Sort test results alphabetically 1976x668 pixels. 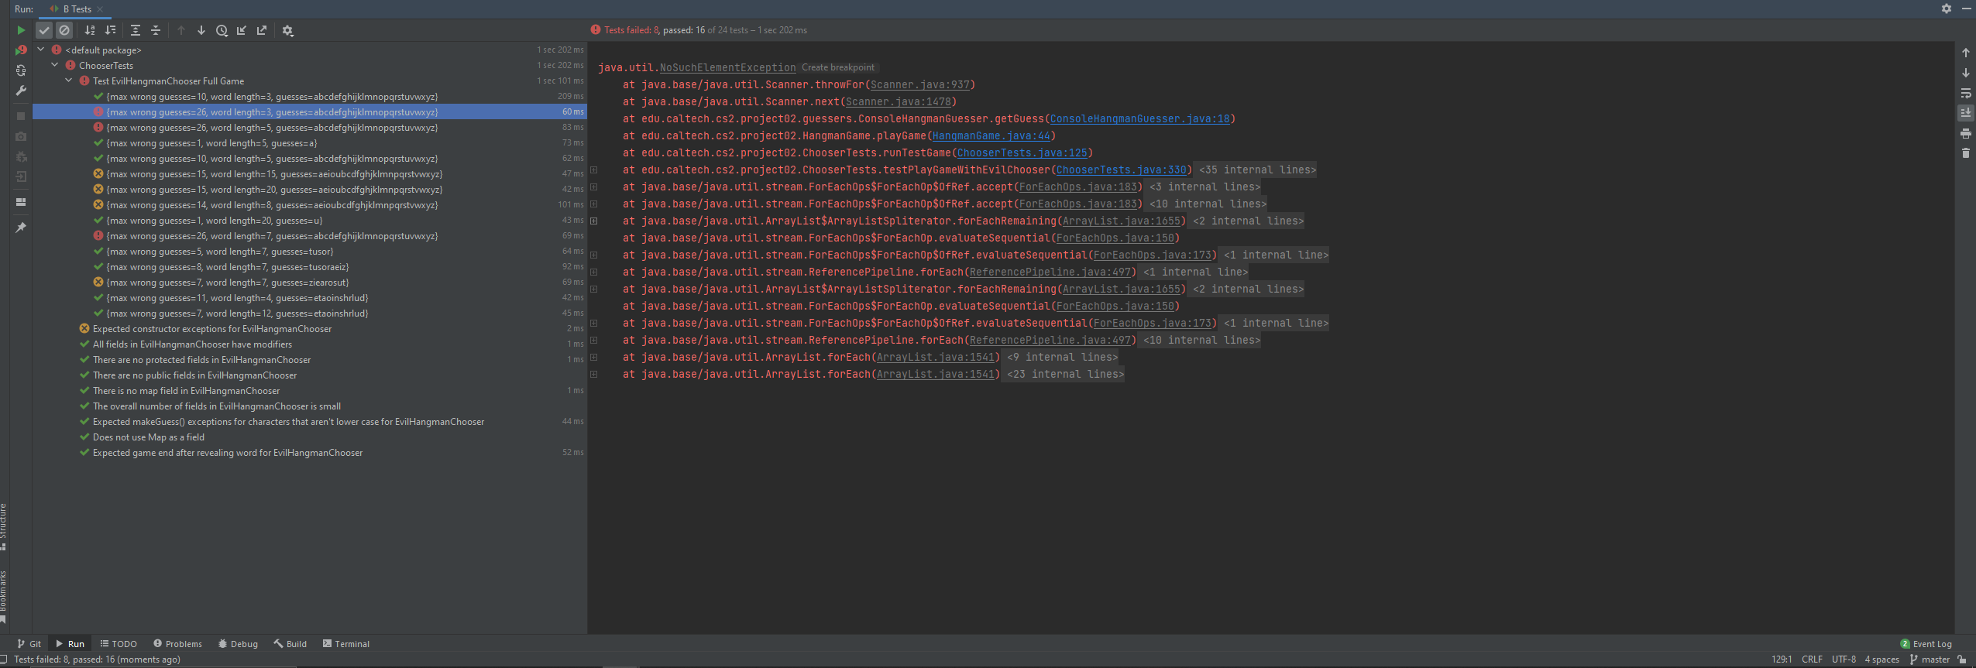[90, 30]
